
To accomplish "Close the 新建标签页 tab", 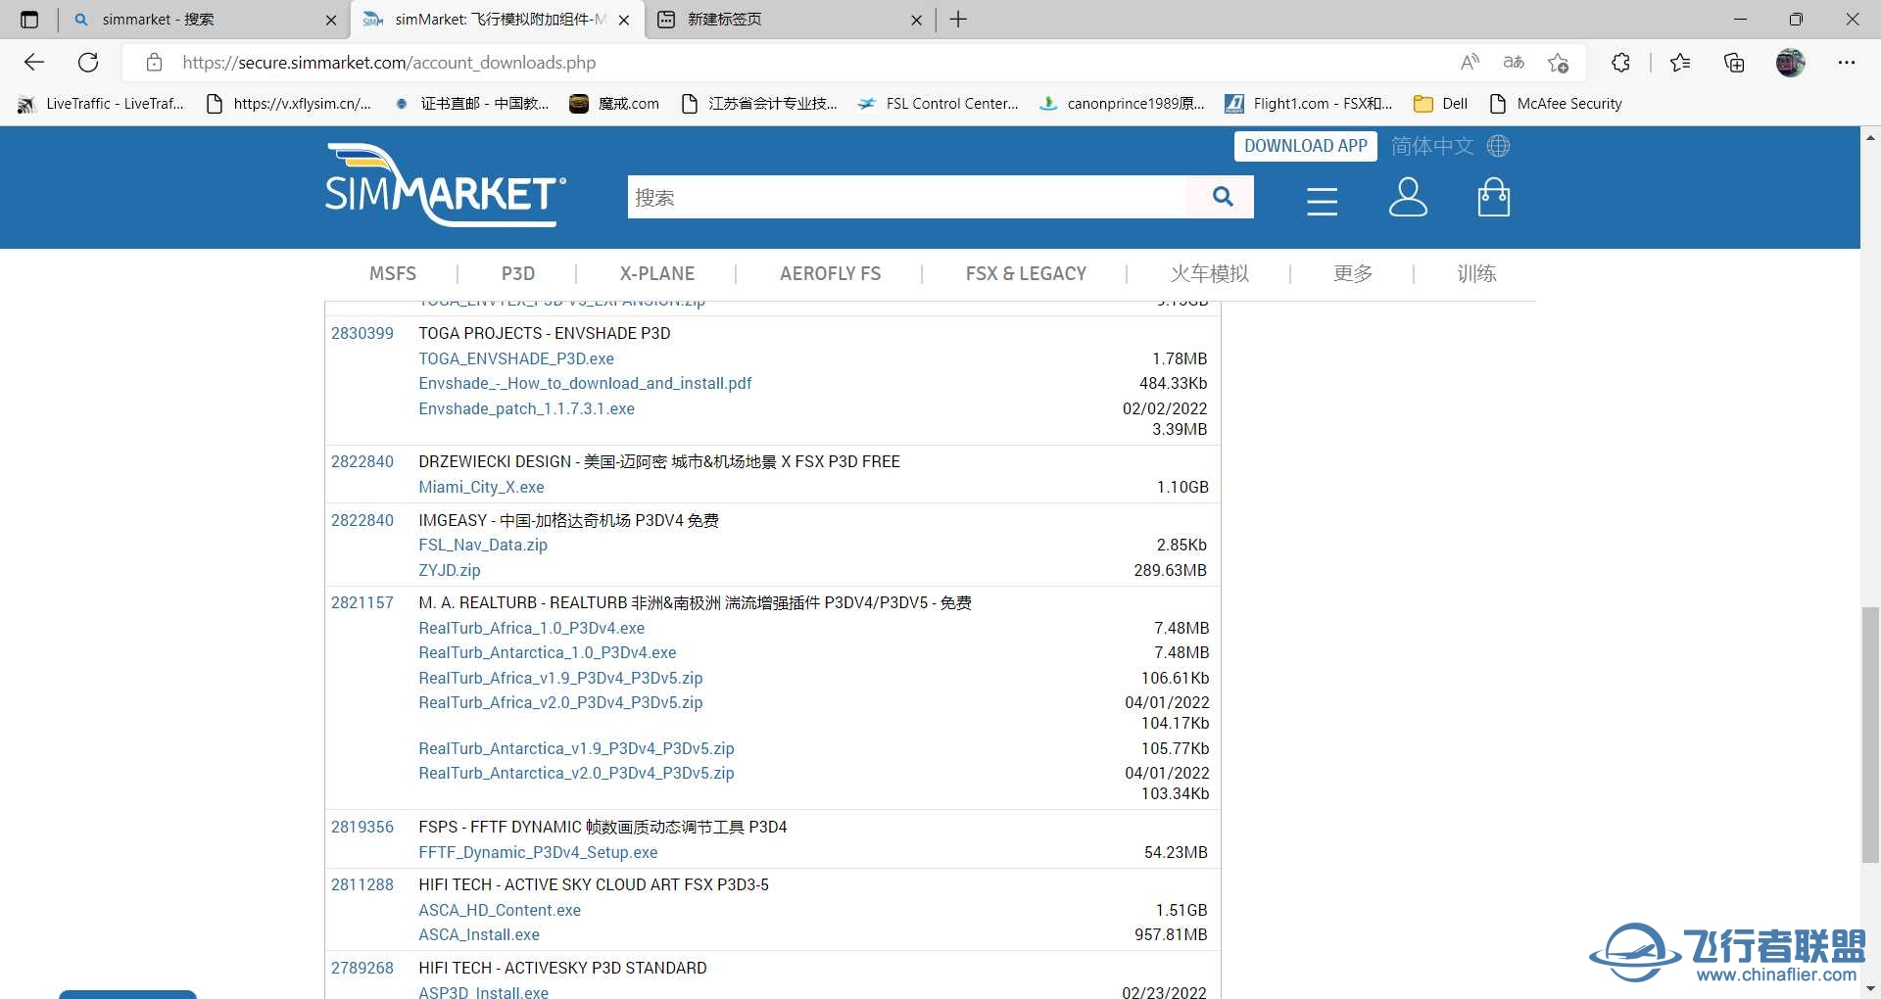I will [x=916, y=20].
